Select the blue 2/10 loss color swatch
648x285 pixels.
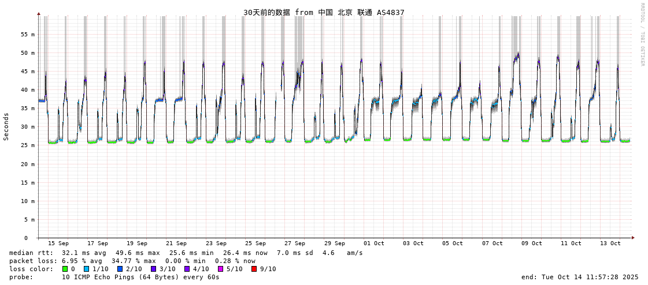point(120,269)
